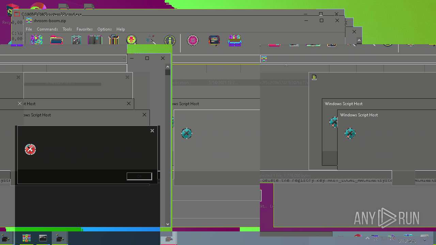Open the Favorites menu
Image resolution: width=436 pixels, height=245 pixels.
(x=84, y=29)
